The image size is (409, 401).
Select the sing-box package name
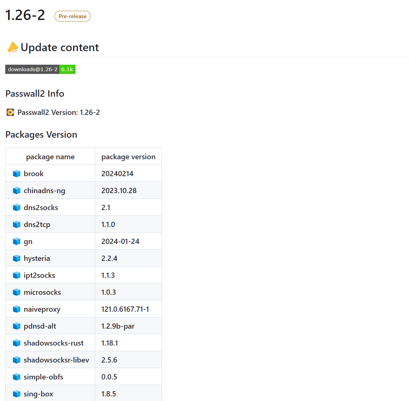38,394
